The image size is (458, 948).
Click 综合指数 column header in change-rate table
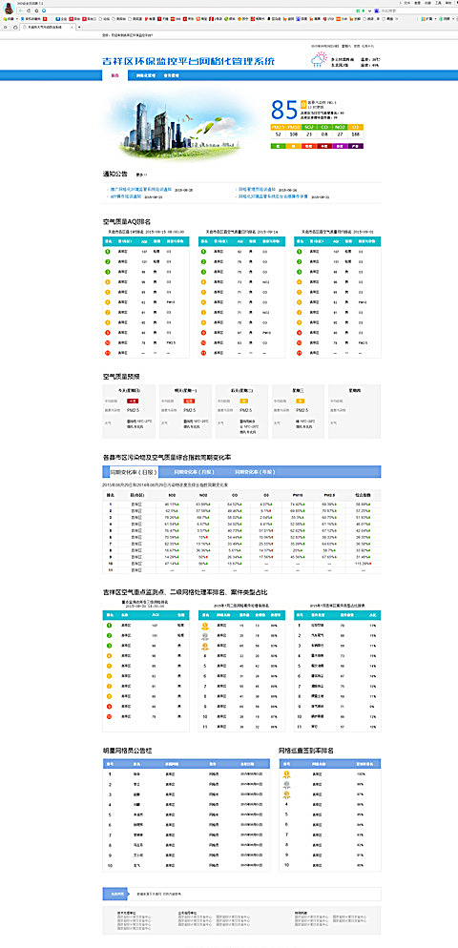point(363,495)
